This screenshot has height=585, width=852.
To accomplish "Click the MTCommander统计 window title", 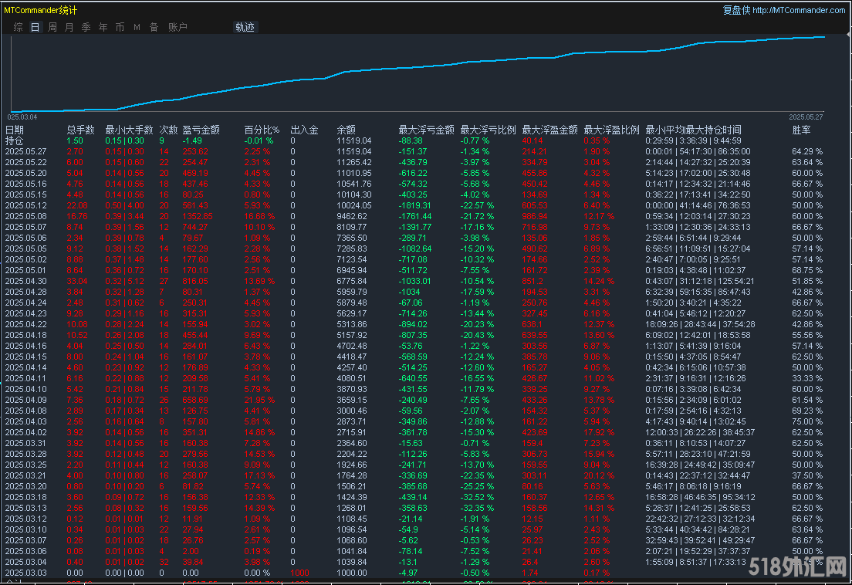I will 40,10.
